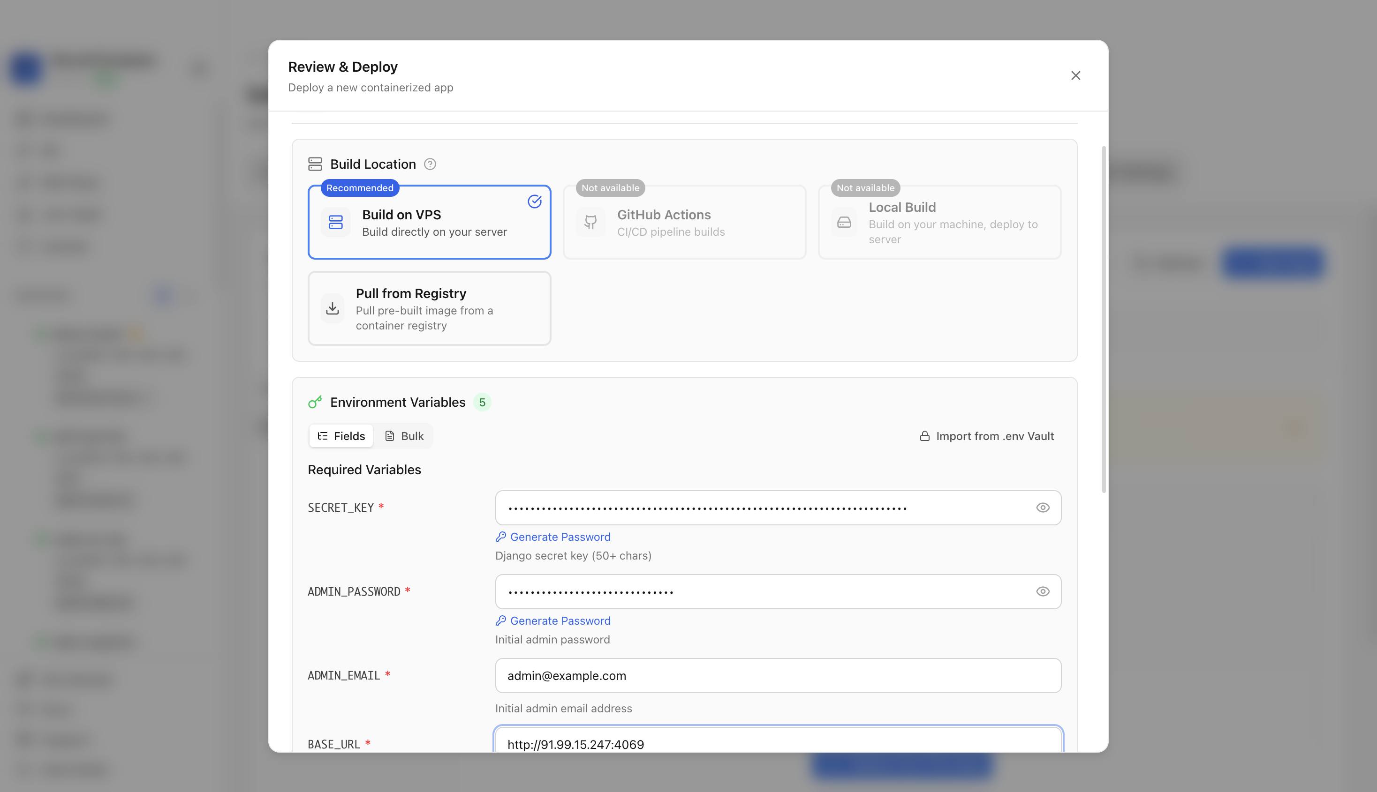
Task: Click the Build Location section server icon
Action: pos(315,164)
